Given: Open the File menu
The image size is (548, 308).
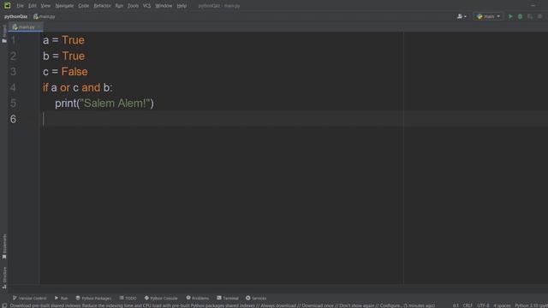Looking at the screenshot, I should click(20, 6).
